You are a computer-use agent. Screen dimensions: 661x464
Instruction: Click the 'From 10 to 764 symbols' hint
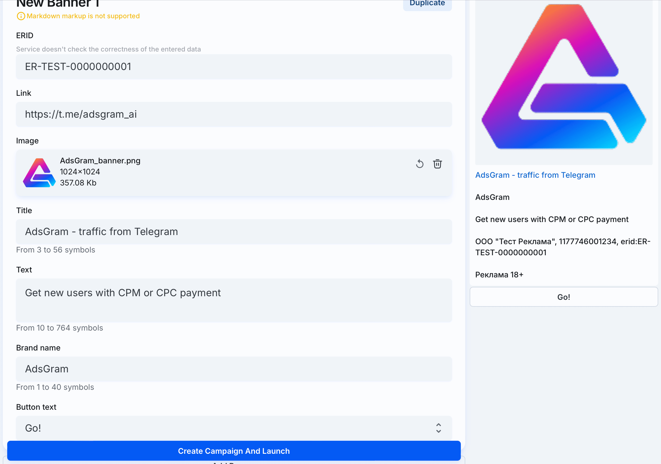pyautogui.click(x=60, y=328)
